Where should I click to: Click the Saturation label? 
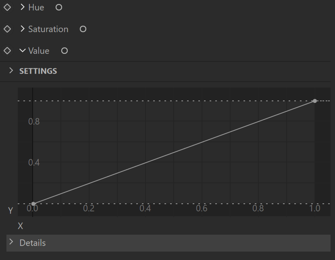tap(48, 29)
